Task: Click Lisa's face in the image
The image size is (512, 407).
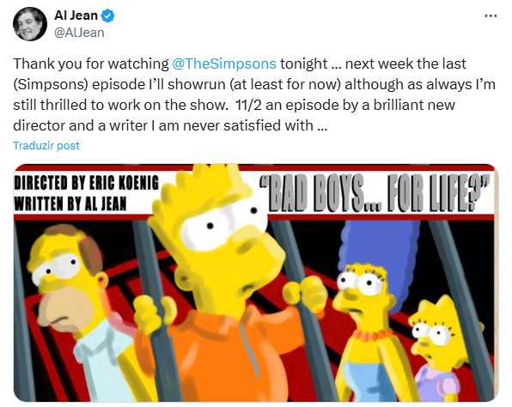Action: pos(436,337)
